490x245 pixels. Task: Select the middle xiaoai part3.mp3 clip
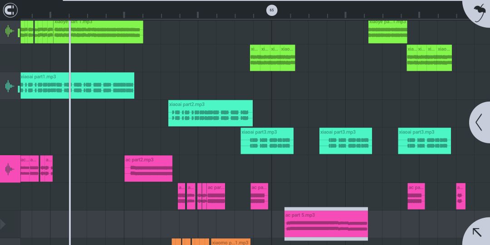click(346, 141)
